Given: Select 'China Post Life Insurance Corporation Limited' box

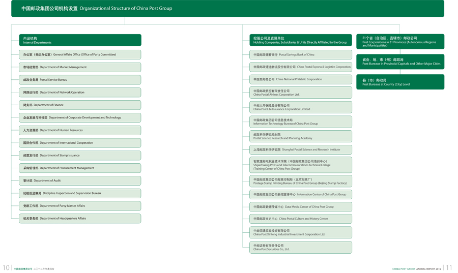Looking at the screenshot, I should pyautogui.click(x=301, y=107).
